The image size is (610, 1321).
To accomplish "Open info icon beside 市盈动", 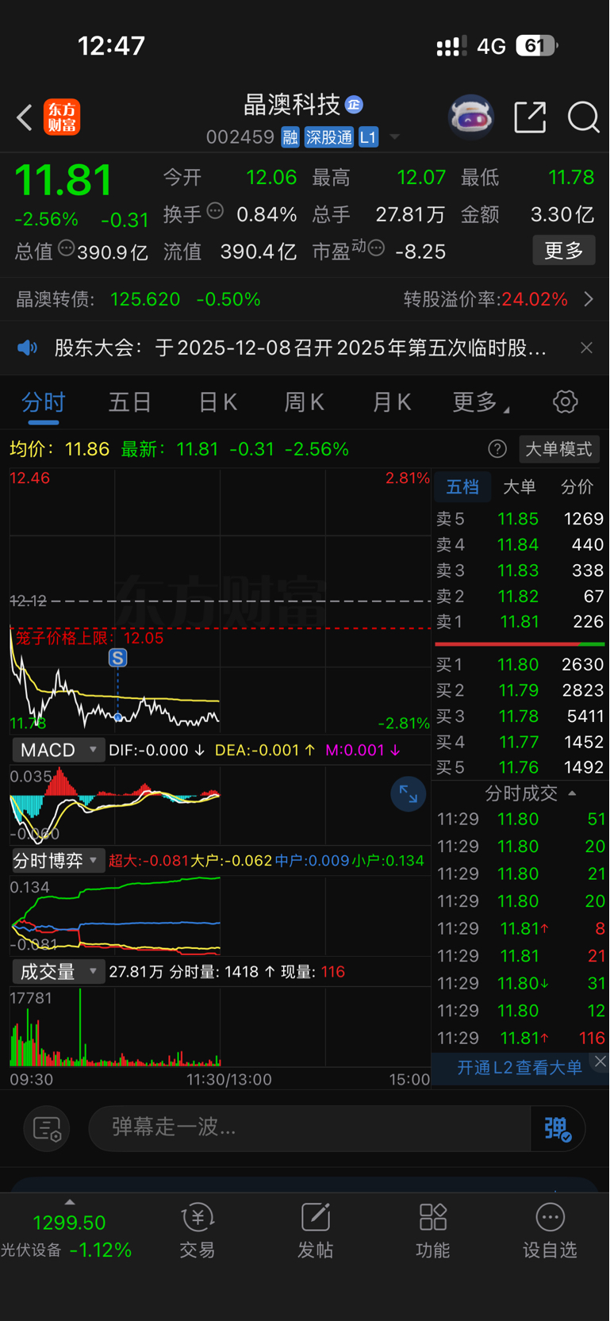I will 377,248.
